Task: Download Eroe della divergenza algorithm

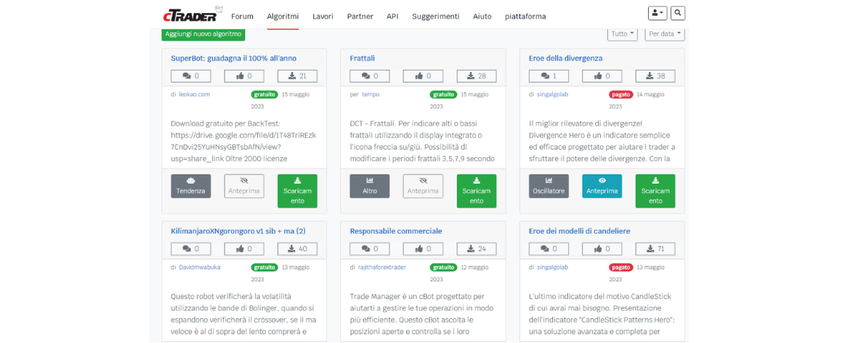Action: pos(655,191)
